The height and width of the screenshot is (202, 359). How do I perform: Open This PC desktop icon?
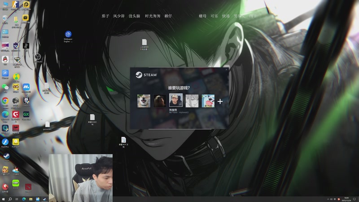click(x=5, y=5)
